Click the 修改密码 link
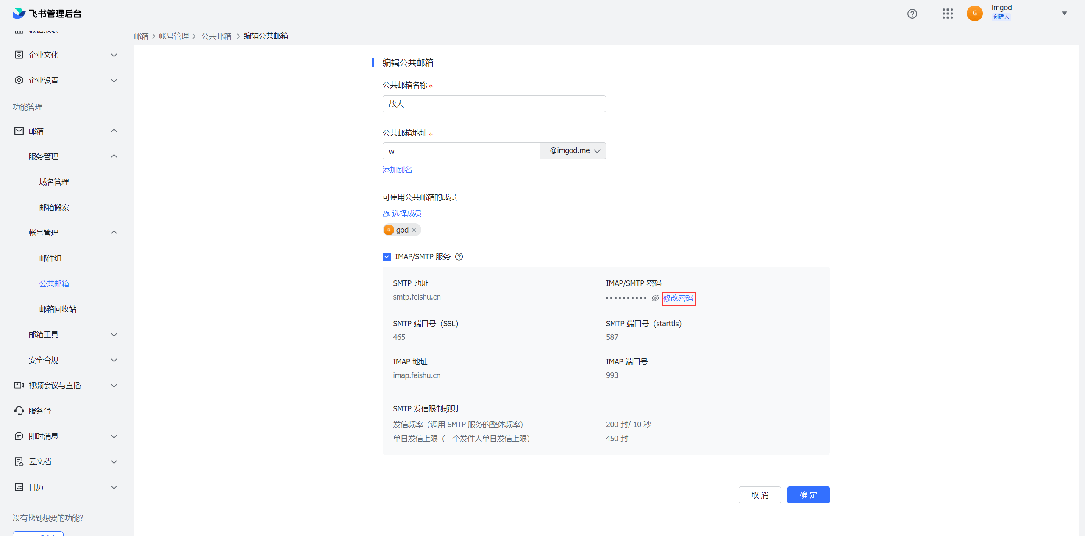 pyautogui.click(x=678, y=298)
